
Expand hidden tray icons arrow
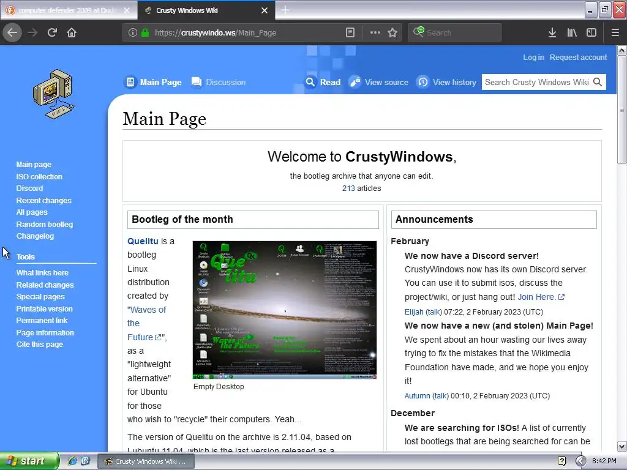point(580,461)
